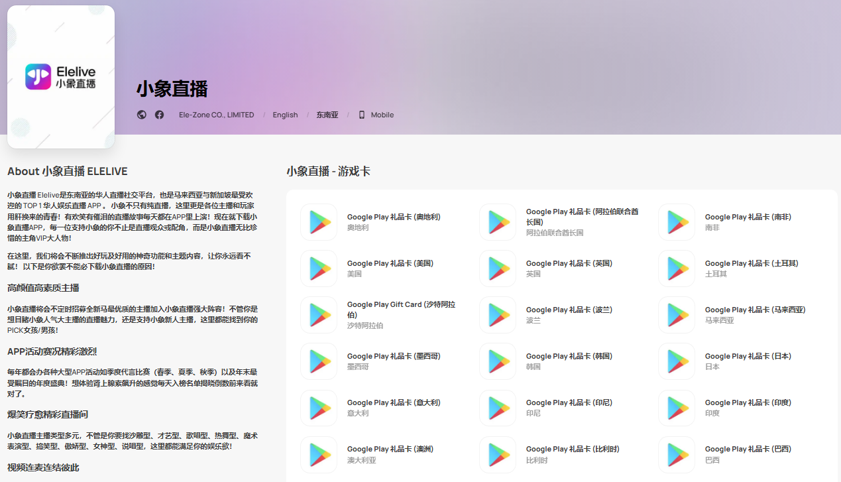Click the 视频连麦连结彼此 subheading
The width and height of the screenshot is (841, 482).
tap(43, 467)
